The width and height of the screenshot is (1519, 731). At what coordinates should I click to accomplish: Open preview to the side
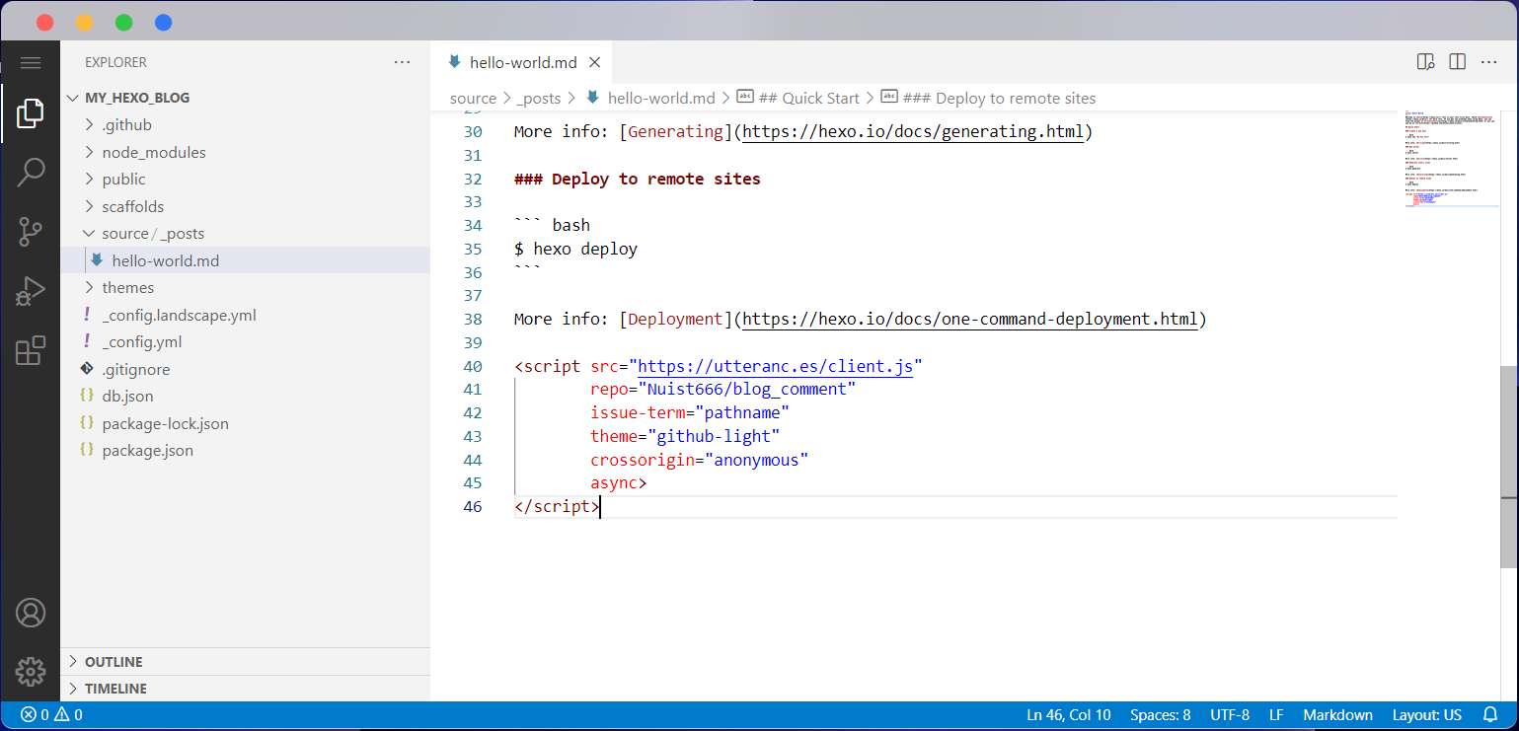[x=1425, y=62]
